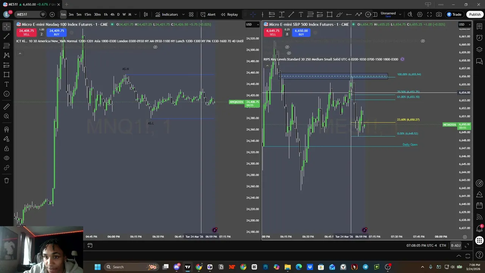
Task: Collapse the indicator legend on S&P chart
Action: coord(267,66)
